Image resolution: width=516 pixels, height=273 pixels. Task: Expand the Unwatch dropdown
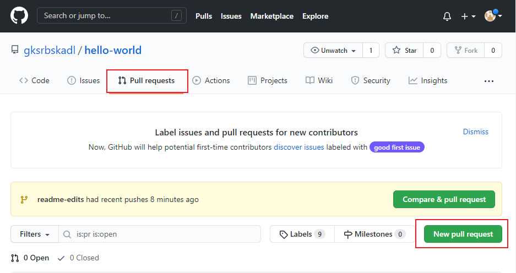(333, 50)
